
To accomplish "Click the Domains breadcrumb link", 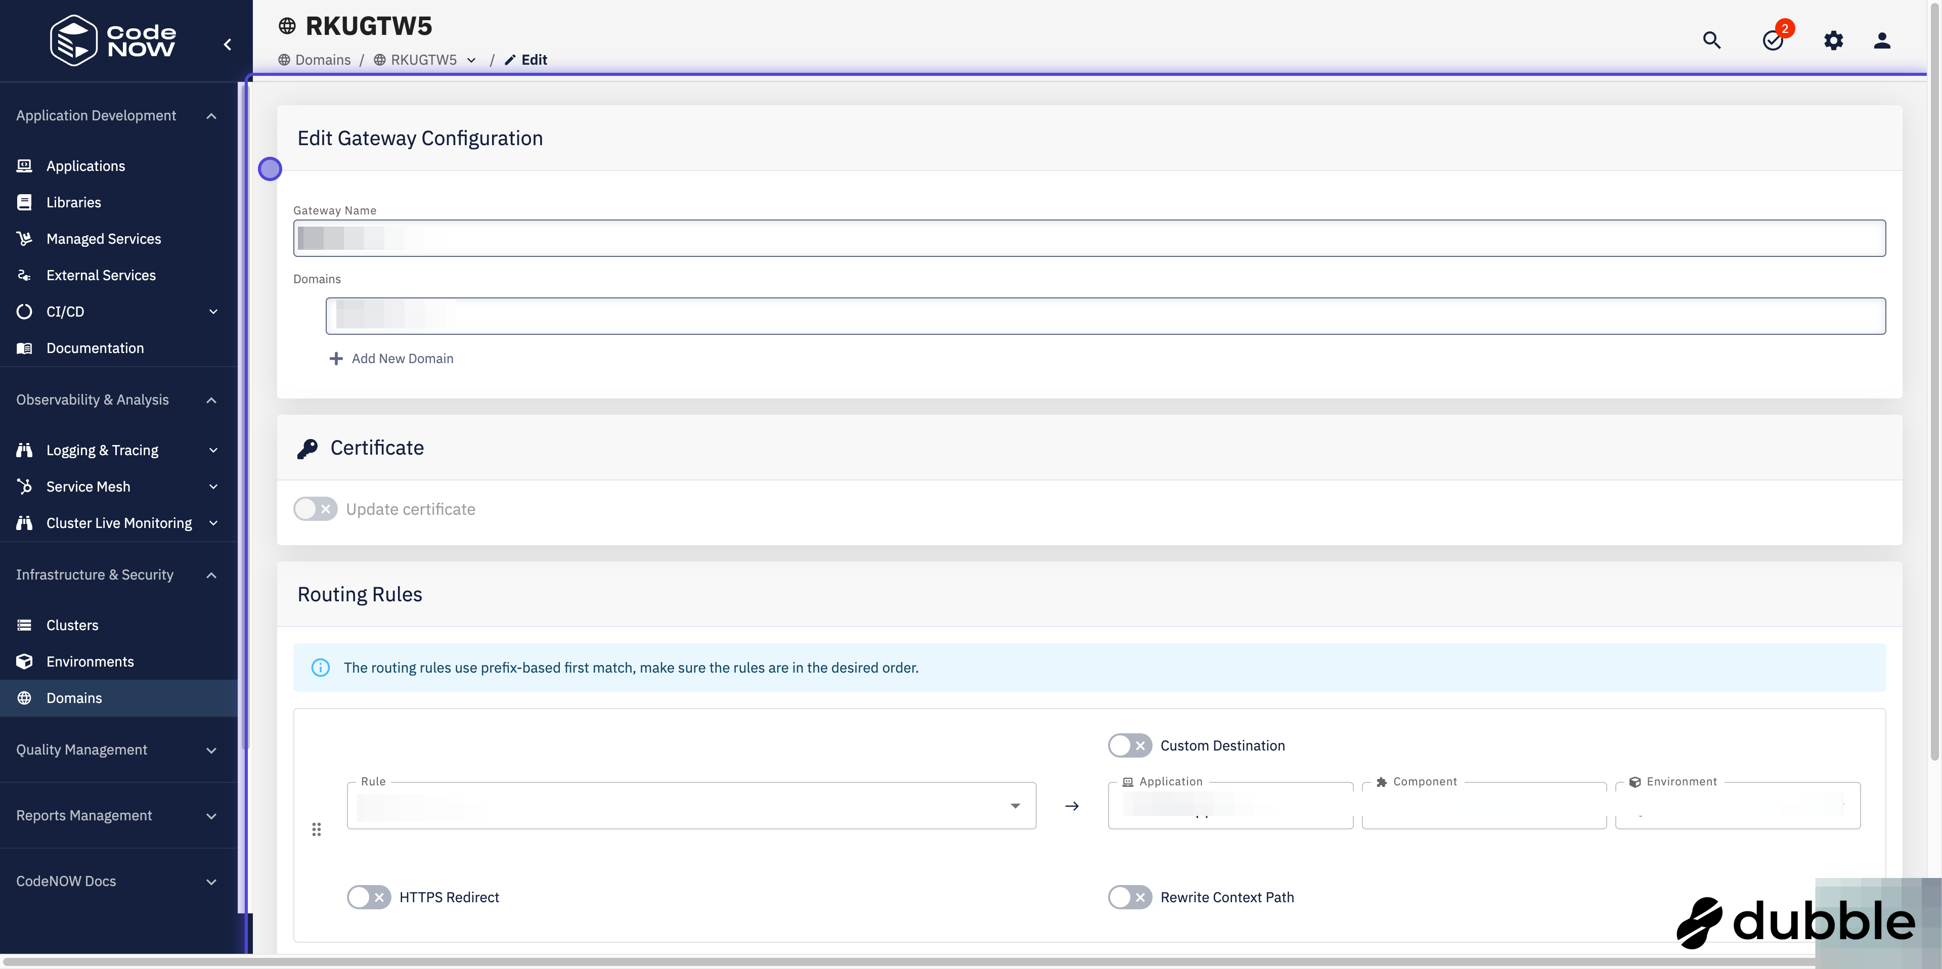I will [x=323, y=60].
